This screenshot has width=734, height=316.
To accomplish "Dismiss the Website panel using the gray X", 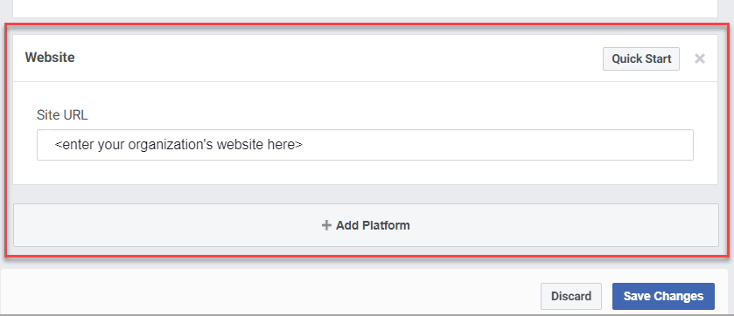I will (x=699, y=58).
